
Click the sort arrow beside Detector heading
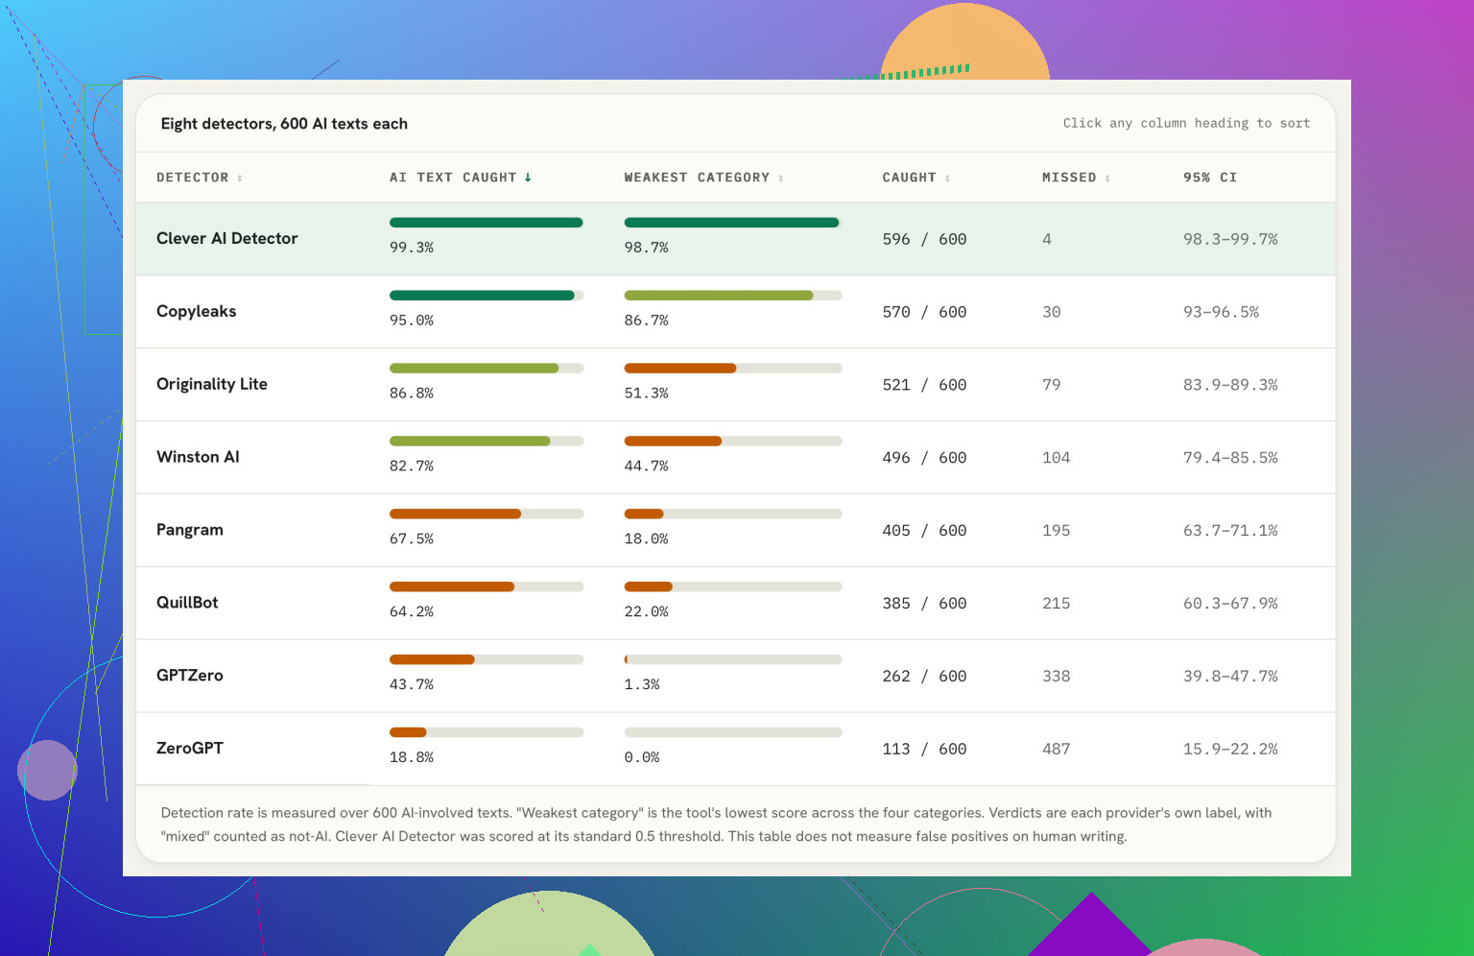[240, 178]
